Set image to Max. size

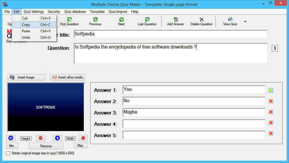point(81,146)
